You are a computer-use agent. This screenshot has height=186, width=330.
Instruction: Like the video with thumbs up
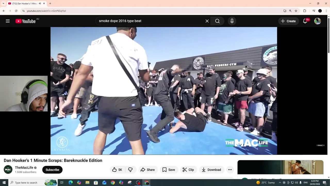117,170
